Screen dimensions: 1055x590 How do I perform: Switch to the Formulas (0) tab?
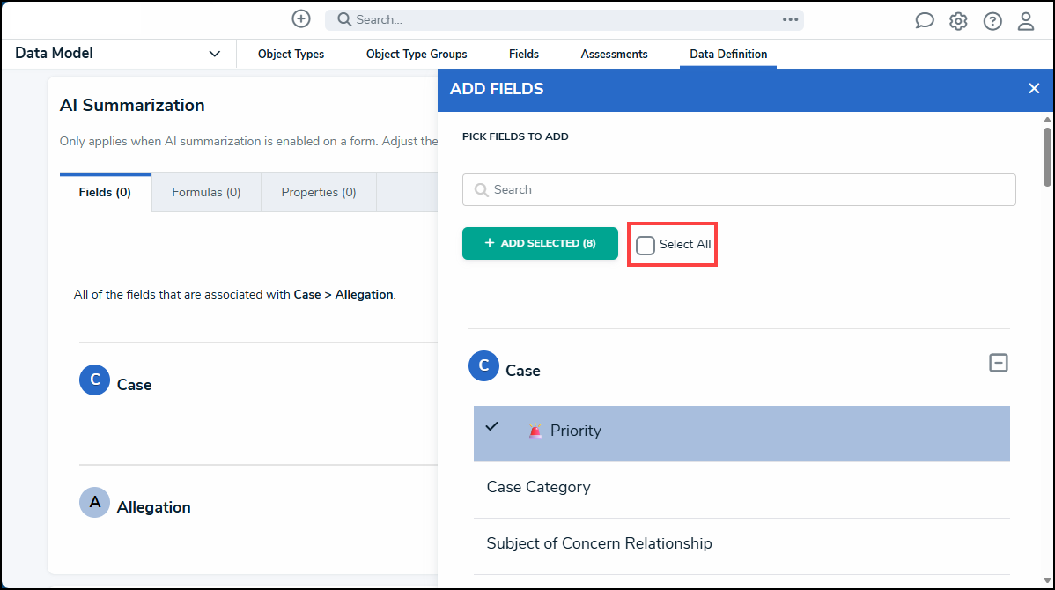(x=206, y=192)
